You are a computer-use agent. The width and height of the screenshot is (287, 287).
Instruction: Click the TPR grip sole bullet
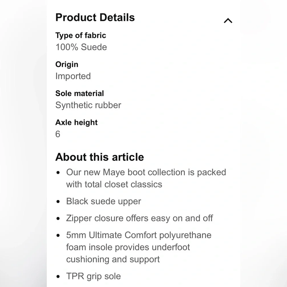coord(93,276)
